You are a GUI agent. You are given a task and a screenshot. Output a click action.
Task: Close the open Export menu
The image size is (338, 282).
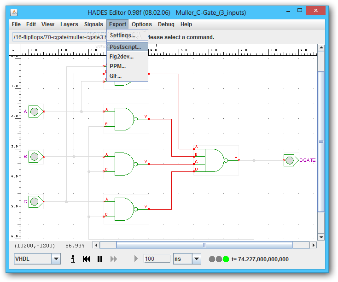coord(117,24)
